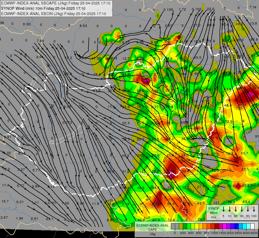Click the map value 0.273
The height and width of the screenshot is (238, 259).
[x=67, y=122]
